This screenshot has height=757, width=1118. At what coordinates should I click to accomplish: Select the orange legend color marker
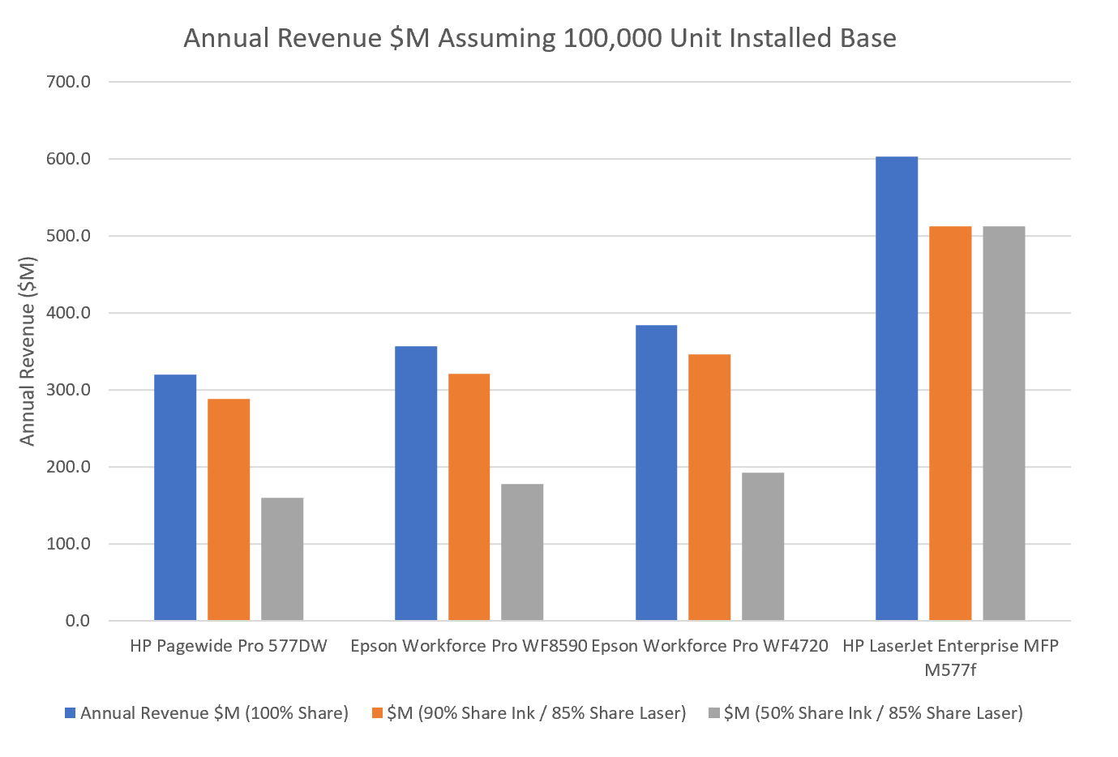point(378,713)
